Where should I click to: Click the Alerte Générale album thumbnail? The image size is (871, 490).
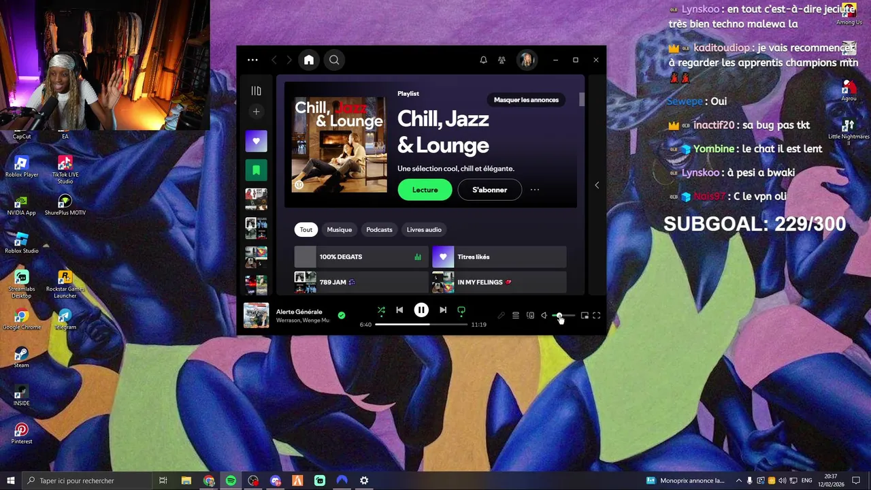257,316
